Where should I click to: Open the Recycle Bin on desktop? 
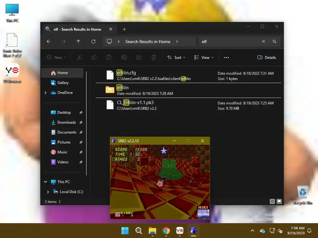pyautogui.click(x=302, y=195)
